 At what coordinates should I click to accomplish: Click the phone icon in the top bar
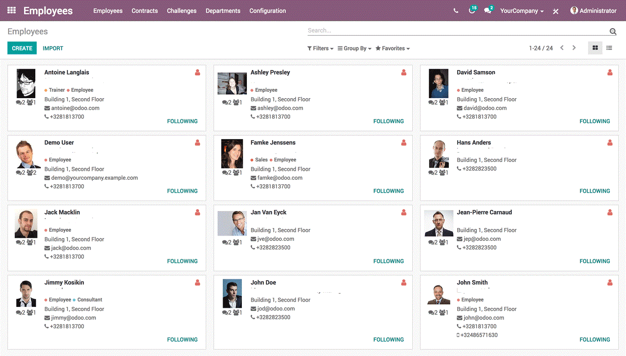coord(456,11)
